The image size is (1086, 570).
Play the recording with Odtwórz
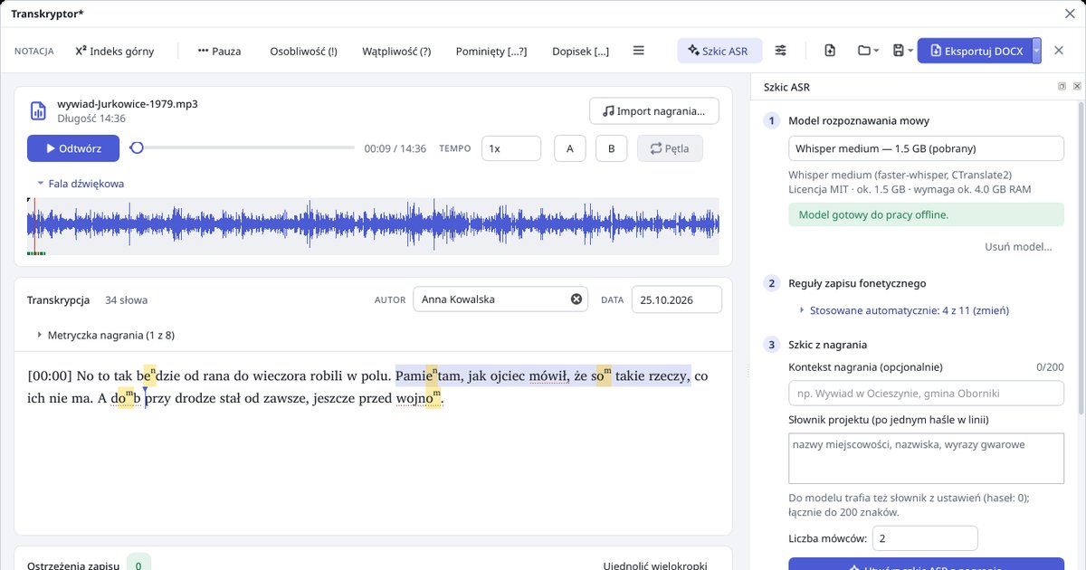click(73, 148)
